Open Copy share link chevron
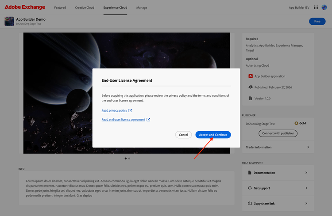Screen dimensions: 332x216 306,204
